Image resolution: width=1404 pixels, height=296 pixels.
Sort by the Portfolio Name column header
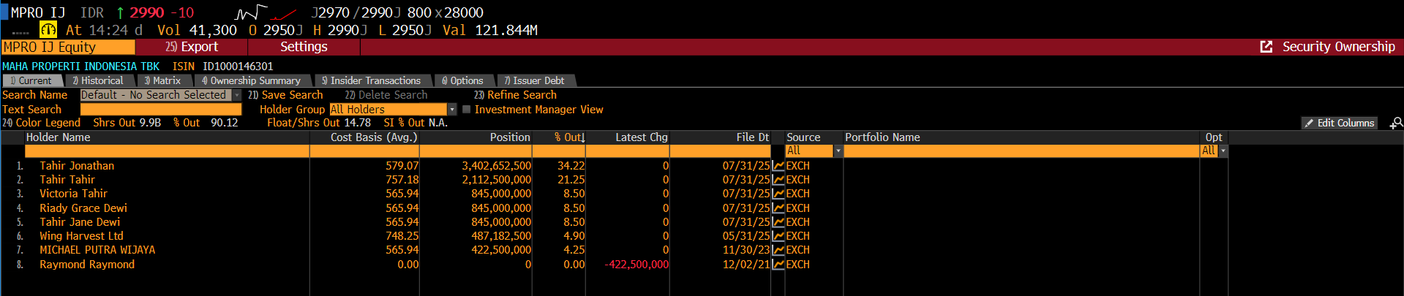882,137
